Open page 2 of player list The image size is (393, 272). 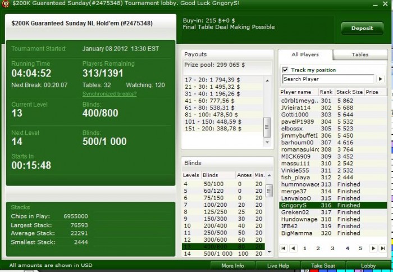click(x=318, y=248)
